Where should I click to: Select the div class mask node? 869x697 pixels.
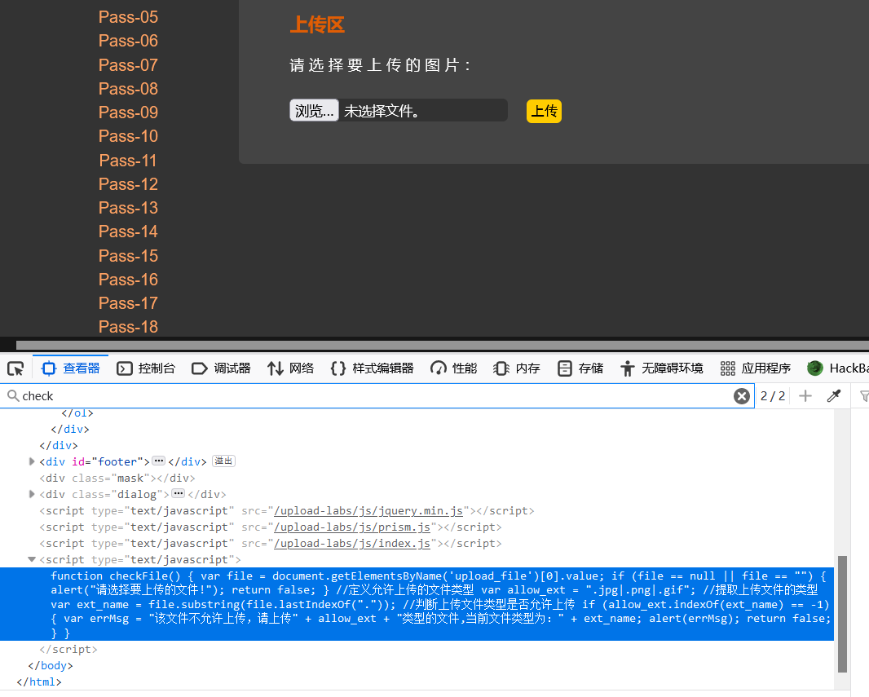[117, 479]
